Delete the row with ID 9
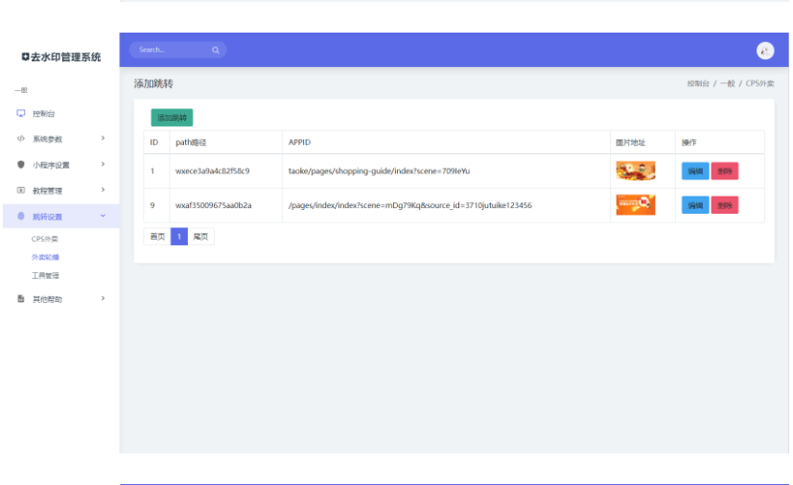Screen dimensions: 793x485 click(x=724, y=205)
